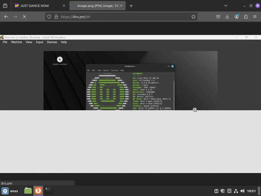The width and height of the screenshot is (261, 196).
Task: Zoom into the displayed VirtualBox image
Action: [x=130, y=104]
